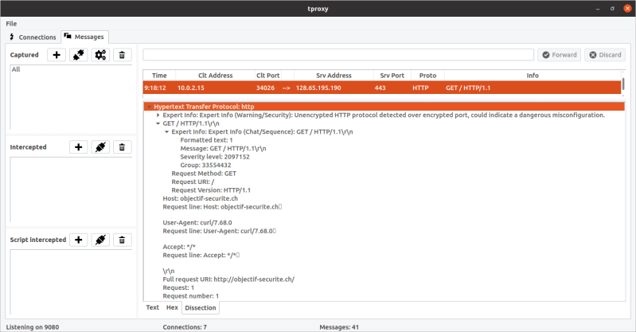Delete Intercepted entries with trash icon
This screenshot has width=636, height=332.
[122, 147]
